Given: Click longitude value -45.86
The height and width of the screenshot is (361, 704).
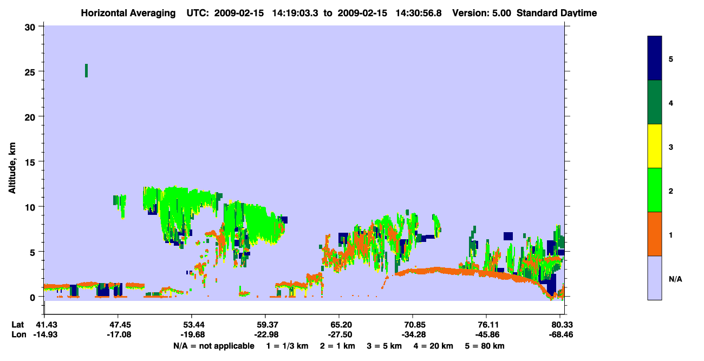Looking at the screenshot, I should (x=486, y=334).
